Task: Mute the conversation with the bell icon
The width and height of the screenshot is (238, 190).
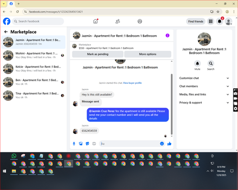Action: point(198,64)
